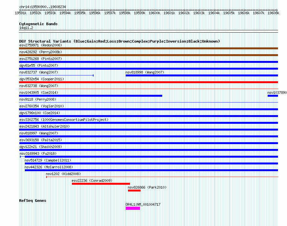
Task: Click the nsv832737 (Wong2007) thin blue line
Action: tap(56, 75)
